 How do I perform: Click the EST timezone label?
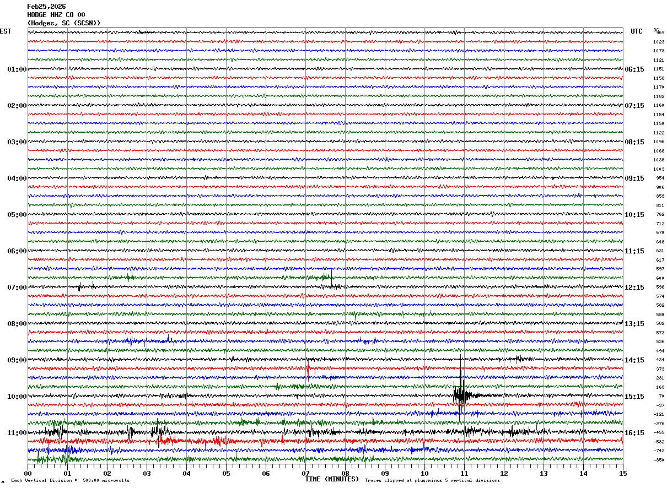[5, 31]
